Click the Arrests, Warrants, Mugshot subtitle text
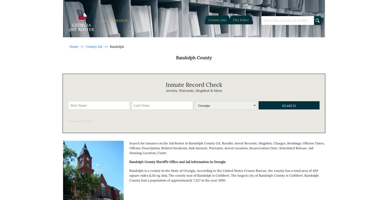388x200 pixels. click(194, 91)
